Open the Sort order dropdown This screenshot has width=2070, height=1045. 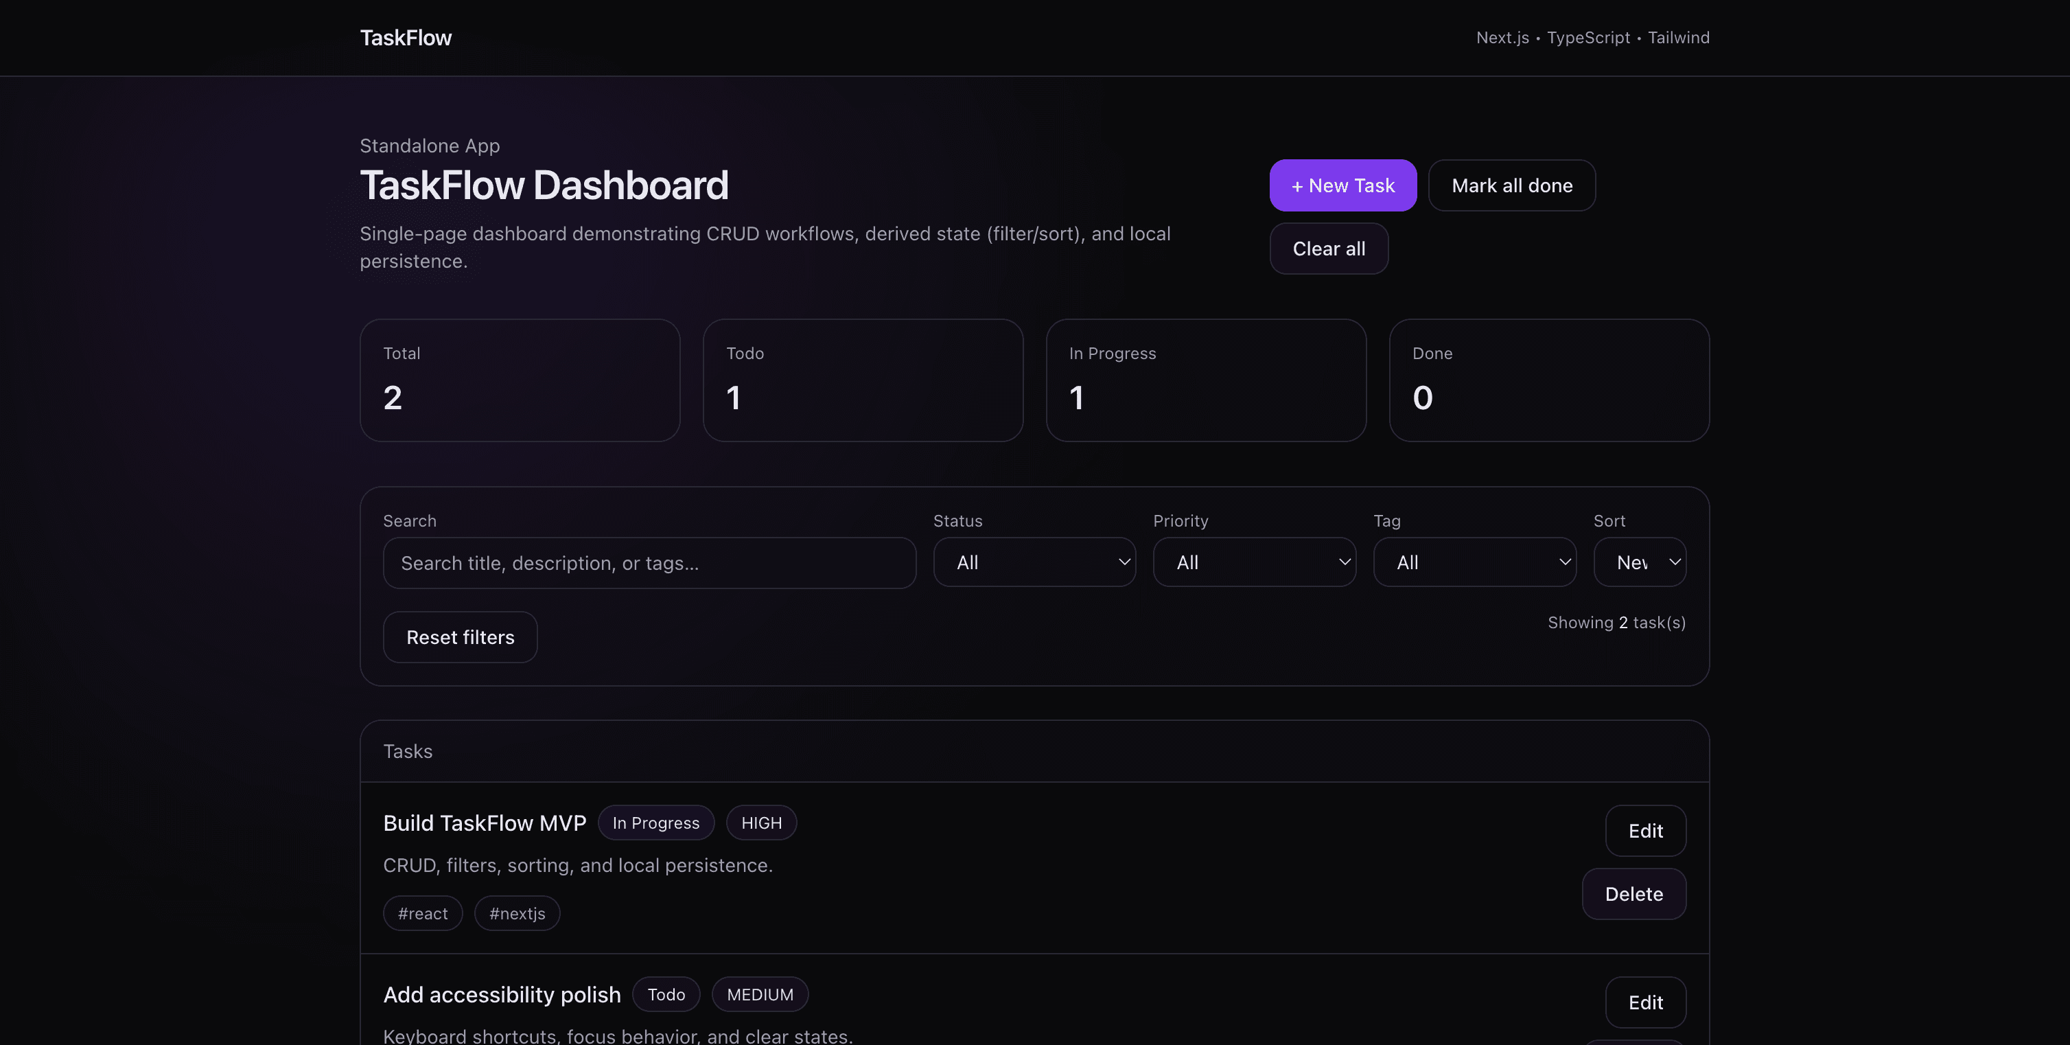(x=1640, y=562)
